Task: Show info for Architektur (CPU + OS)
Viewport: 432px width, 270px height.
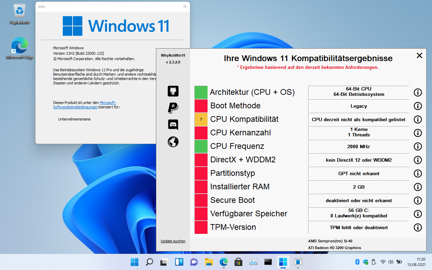Action: [x=418, y=92]
